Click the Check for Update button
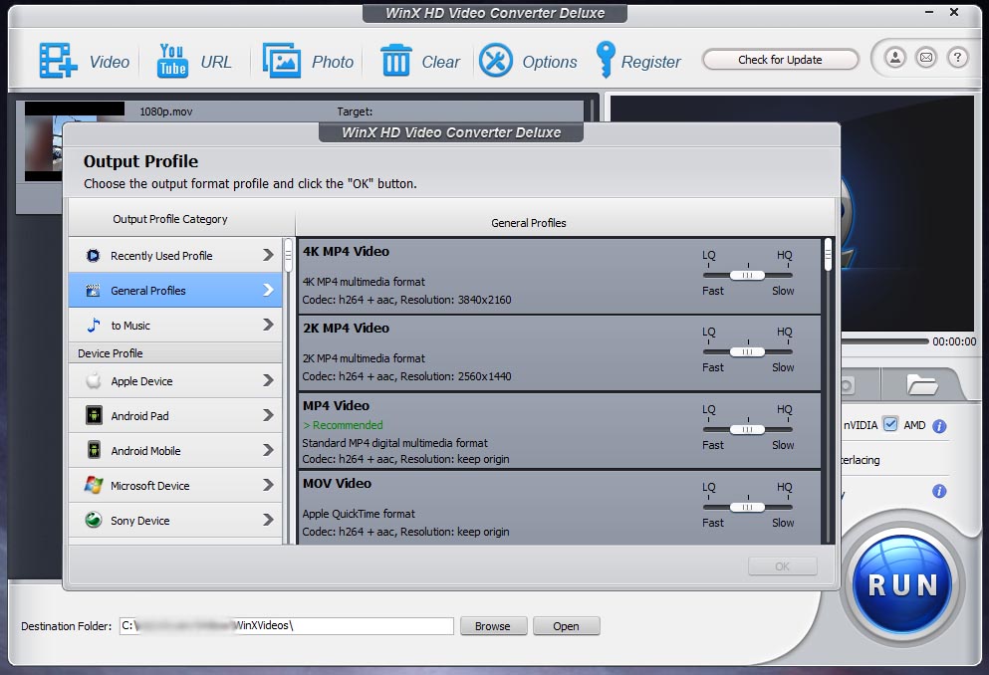 tap(780, 60)
